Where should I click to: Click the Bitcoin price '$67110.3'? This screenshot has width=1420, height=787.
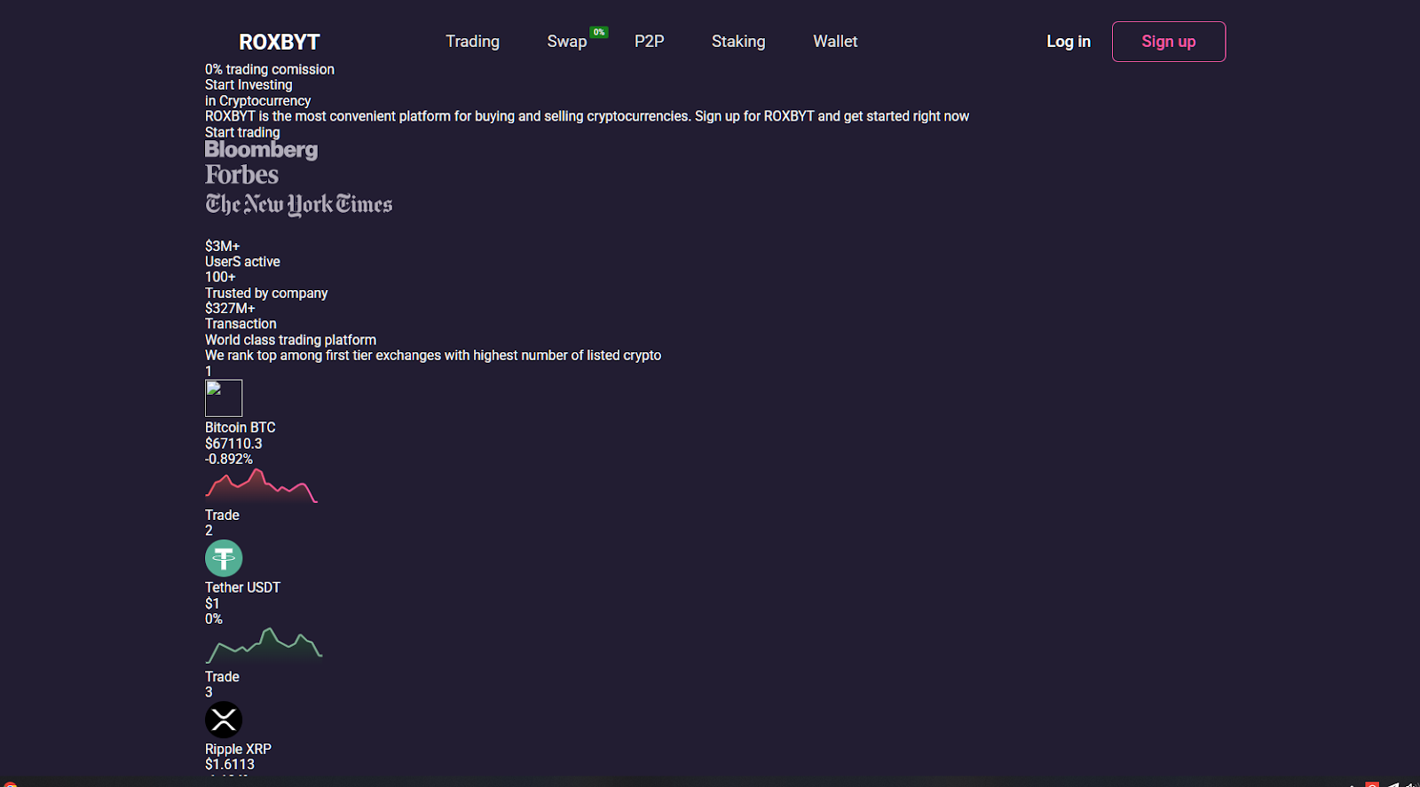(233, 444)
